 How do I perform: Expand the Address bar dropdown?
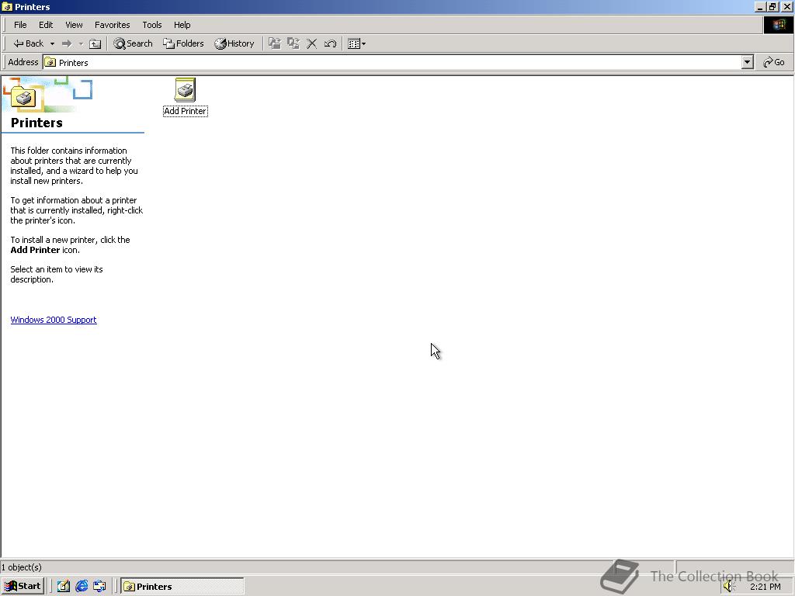[748, 62]
